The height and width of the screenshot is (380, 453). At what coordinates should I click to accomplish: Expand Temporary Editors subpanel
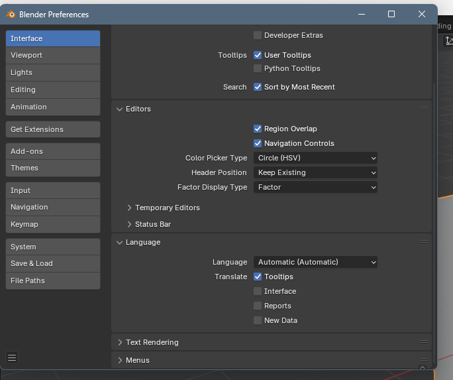(x=129, y=208)
